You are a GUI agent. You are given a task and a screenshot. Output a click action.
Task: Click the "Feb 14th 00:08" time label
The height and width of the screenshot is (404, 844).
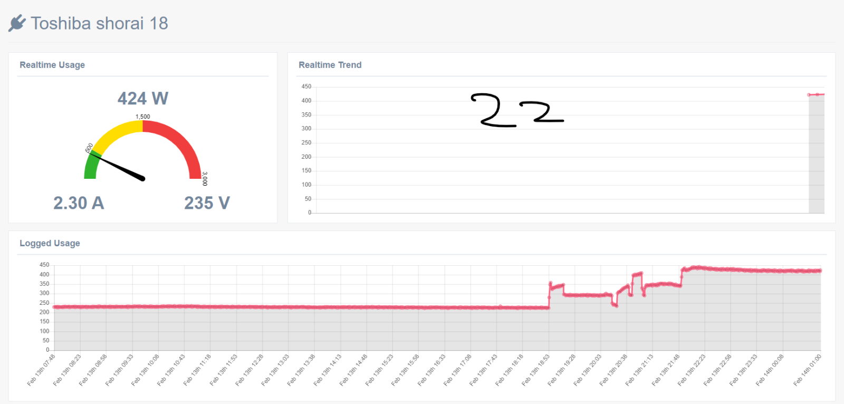point(770,370)
